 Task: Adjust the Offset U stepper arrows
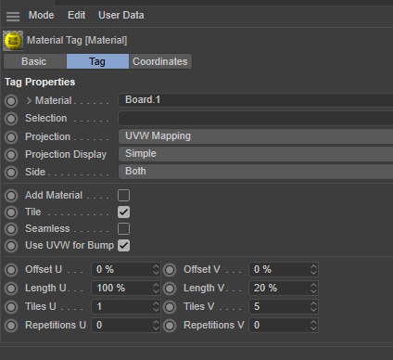point(156,269)
